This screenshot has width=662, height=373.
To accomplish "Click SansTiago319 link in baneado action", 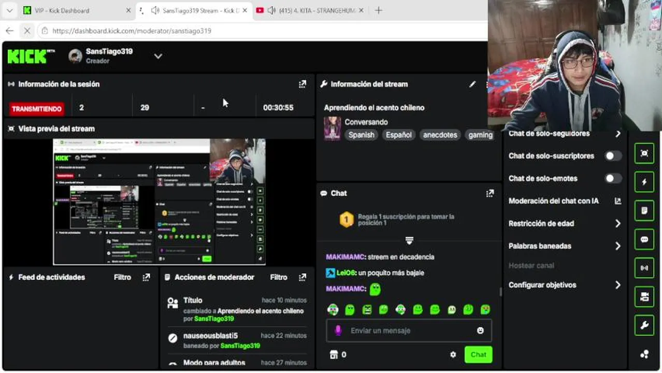I will tap(240, 346).
